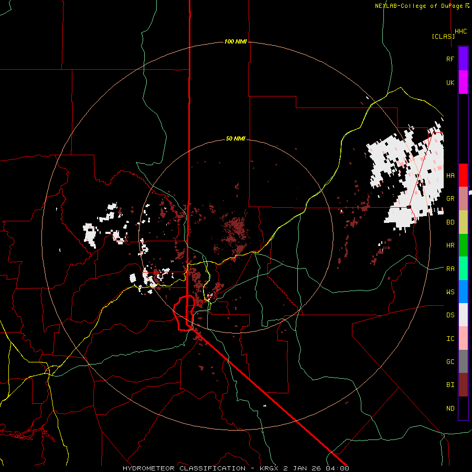Click the GR dusty pink legend swatch
This screenshot has height=472, width=472.
(x=463, y=199)
